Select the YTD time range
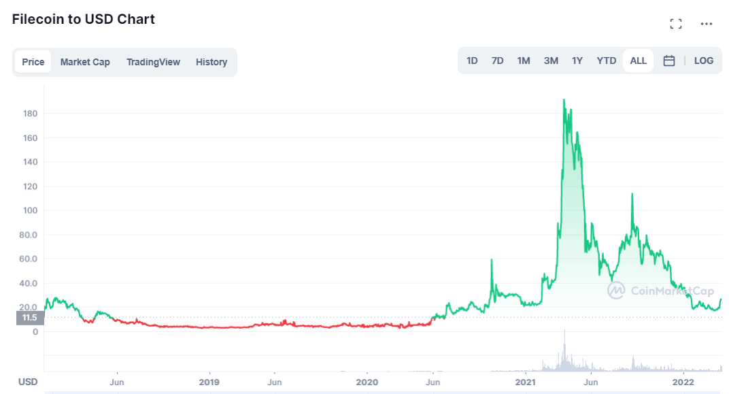Viewport: 729px width, 394px height. [x=606, y=61]
